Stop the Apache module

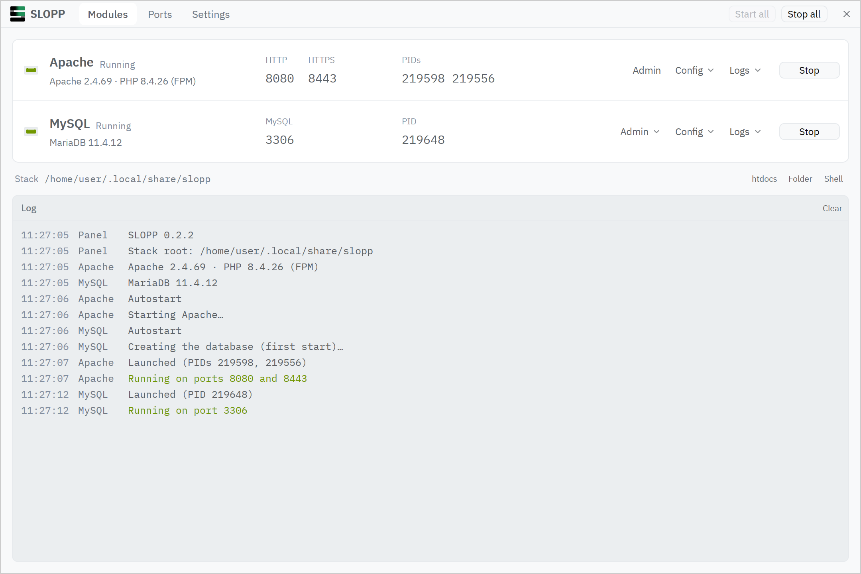pos(809,70)
